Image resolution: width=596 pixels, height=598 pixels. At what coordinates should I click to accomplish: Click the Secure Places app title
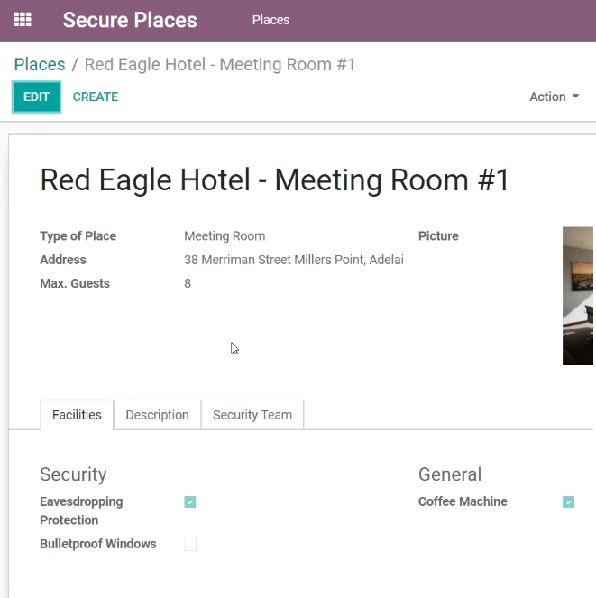point(130,20)
